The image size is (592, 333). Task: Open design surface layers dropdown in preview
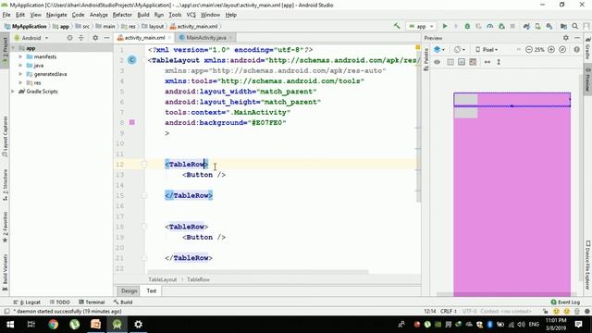tap(438, 49)
